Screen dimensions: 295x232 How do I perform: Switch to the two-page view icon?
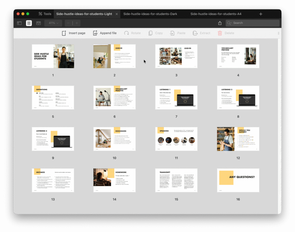click(38, 23)
